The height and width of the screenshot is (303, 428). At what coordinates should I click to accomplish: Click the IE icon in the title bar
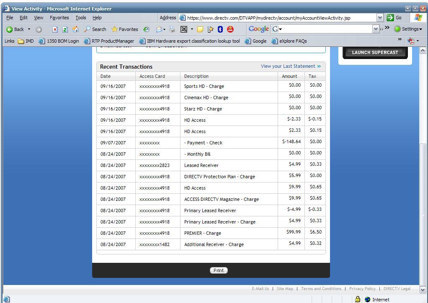click(7, 8)
